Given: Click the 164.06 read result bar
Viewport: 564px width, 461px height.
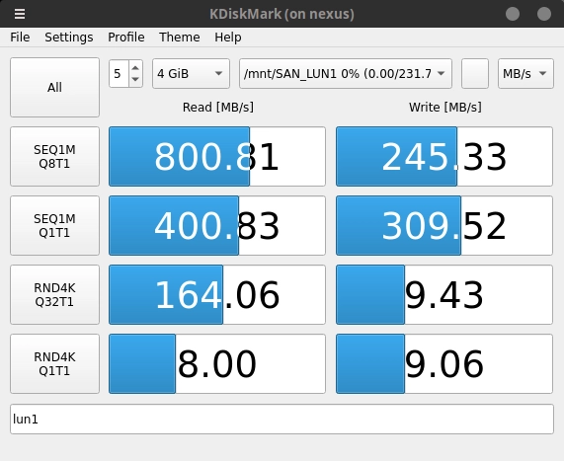Looking at the screenshot, I should (217, 294).
